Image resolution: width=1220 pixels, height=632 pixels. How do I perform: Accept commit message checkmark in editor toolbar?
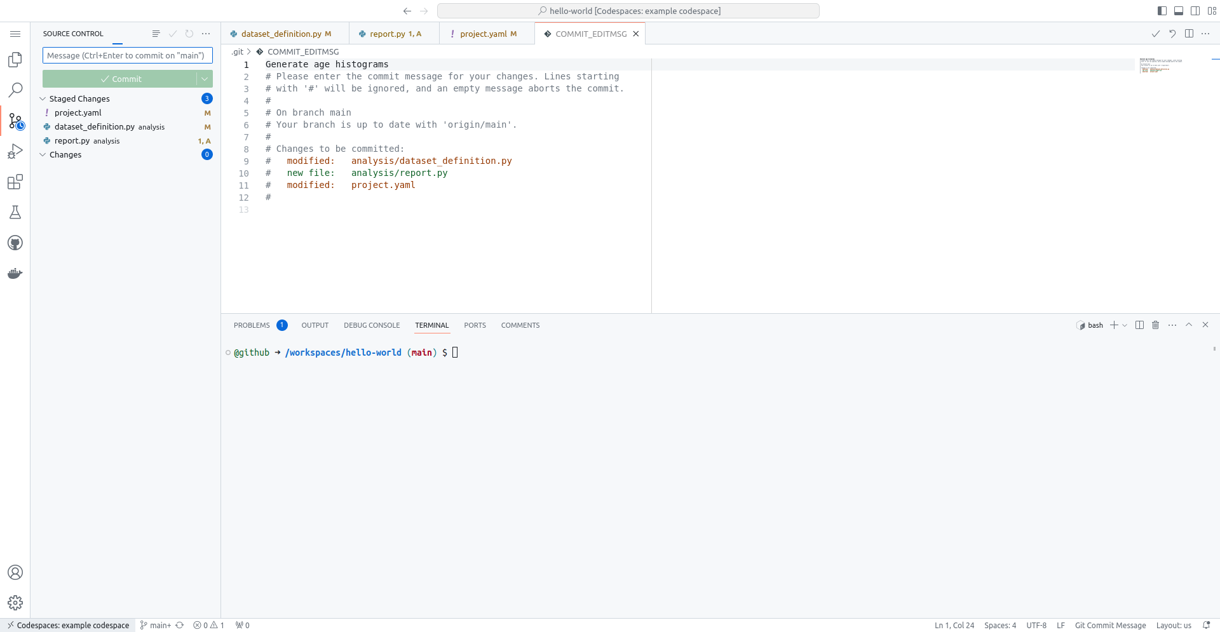click(x=1156, y=34)
